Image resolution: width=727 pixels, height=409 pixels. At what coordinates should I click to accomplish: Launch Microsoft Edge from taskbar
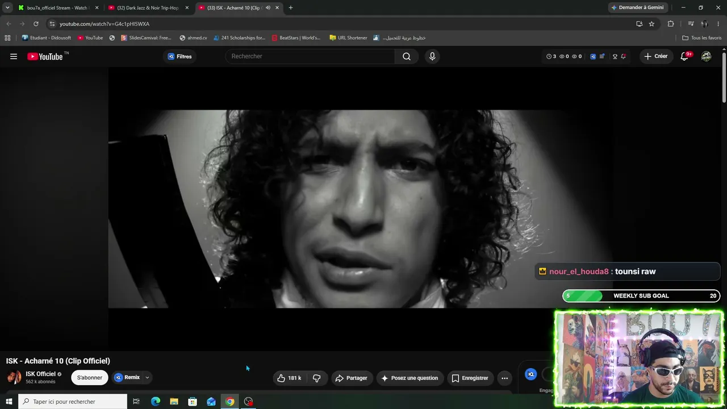click(x=156, y=402)
